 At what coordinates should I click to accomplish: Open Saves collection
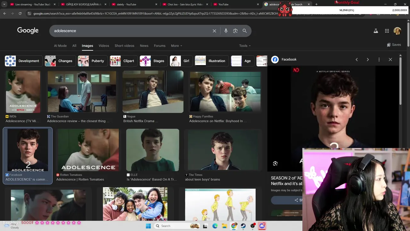pyautogui.click(x=394, y=45)
